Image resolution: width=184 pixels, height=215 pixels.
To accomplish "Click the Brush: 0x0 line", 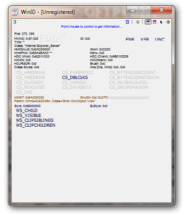I will pos(98,64).
